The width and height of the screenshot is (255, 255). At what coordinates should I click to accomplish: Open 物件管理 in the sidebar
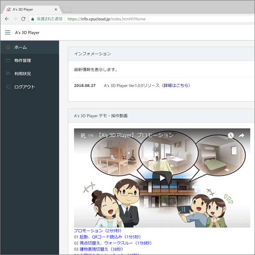(x=30, y=60)
